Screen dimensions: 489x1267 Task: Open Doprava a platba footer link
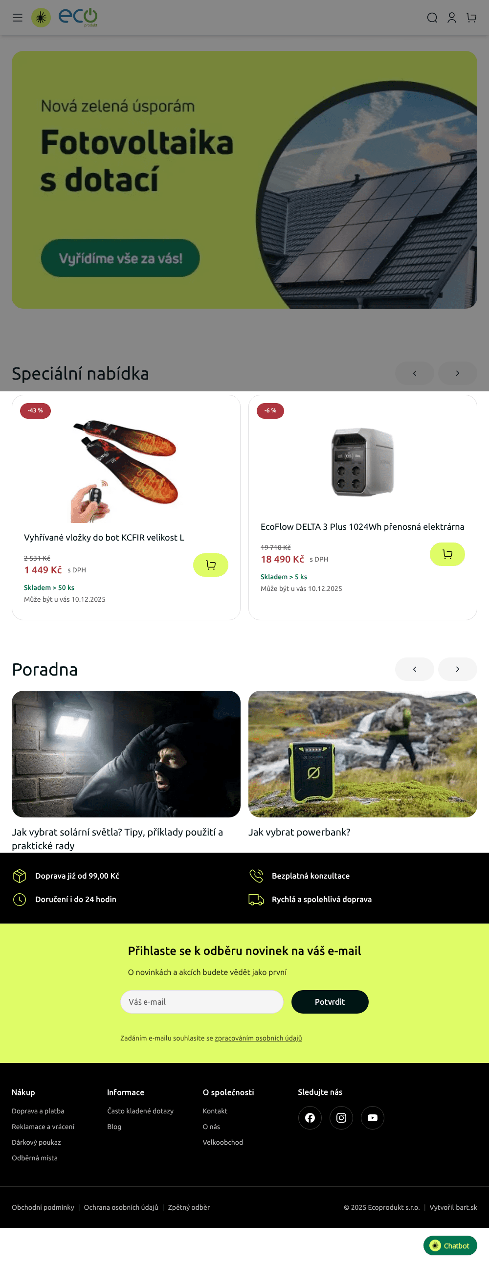38,1110
